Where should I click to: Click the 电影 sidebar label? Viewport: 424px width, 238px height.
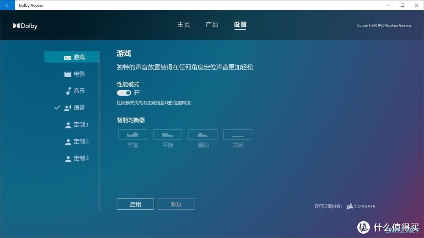(x=79, y=74)
